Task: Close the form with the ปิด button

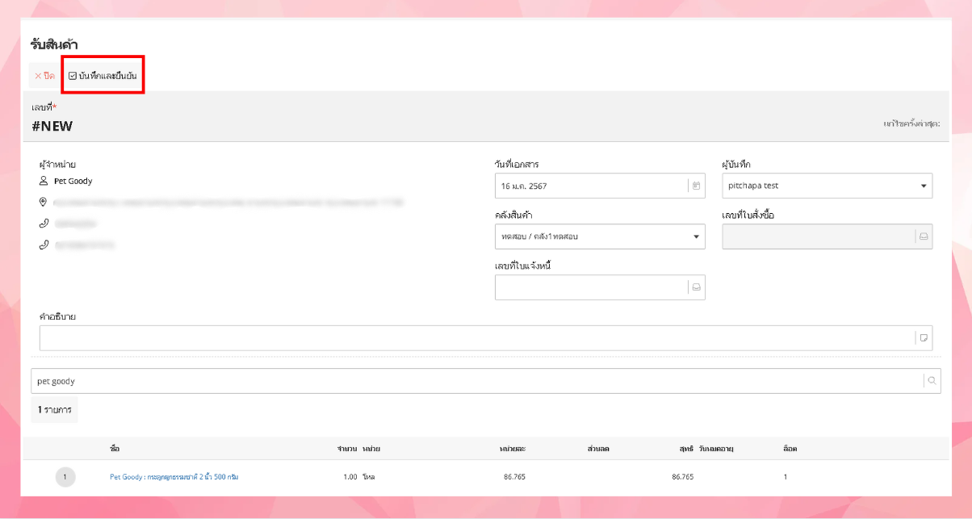Action: (44, 76)
